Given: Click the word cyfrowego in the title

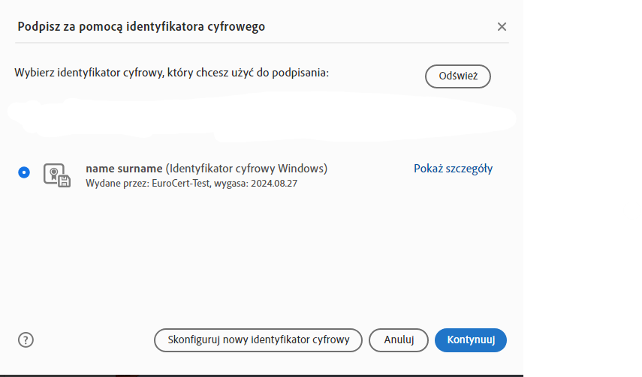Looking at the screenshot, I should coord(236,27).
